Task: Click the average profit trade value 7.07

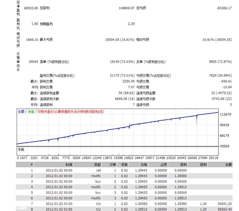Action: click(x=131, y=87)
